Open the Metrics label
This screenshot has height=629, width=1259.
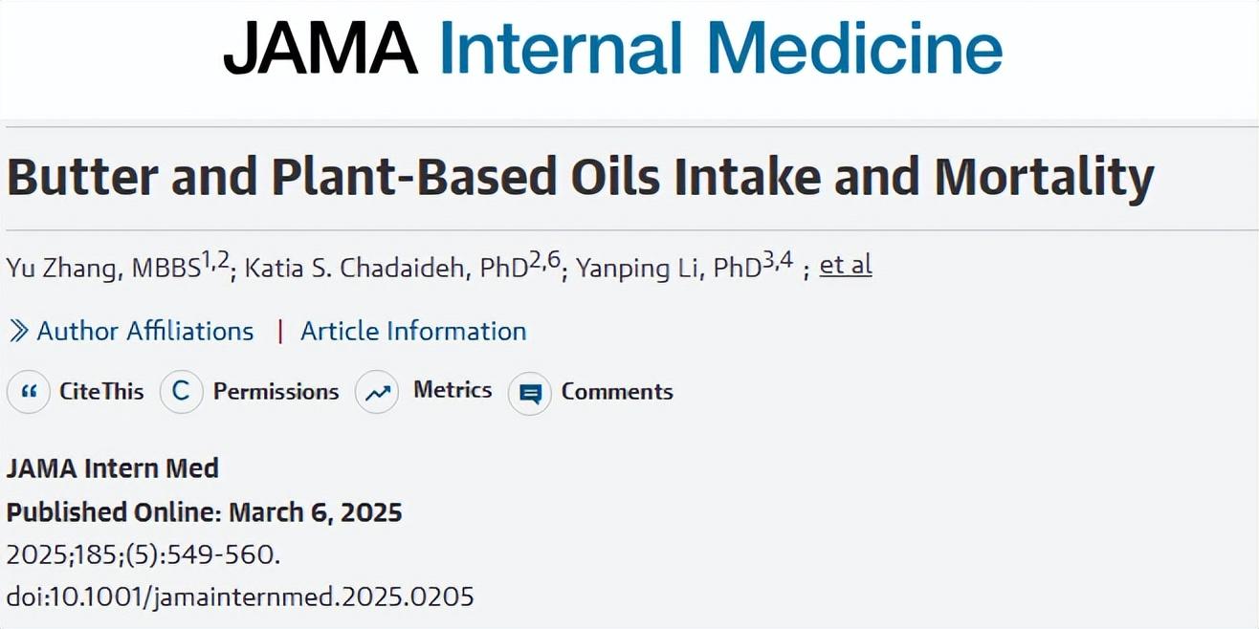tap(453, 390)
